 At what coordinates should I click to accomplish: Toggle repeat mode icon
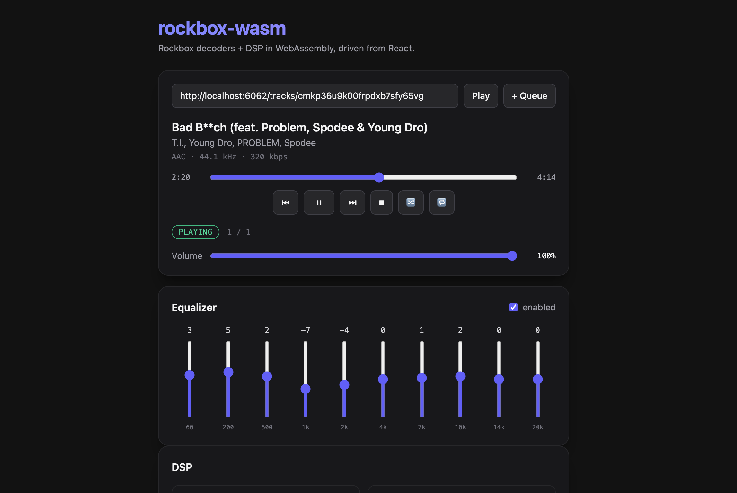[441, 202]
